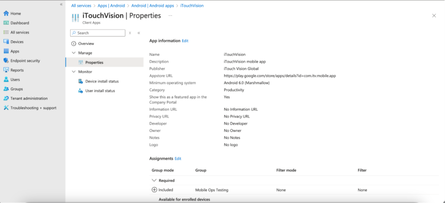Screen dimensions: 445x203
Task: Collapse the left navigation sidebar
Action: pos(61,4)
